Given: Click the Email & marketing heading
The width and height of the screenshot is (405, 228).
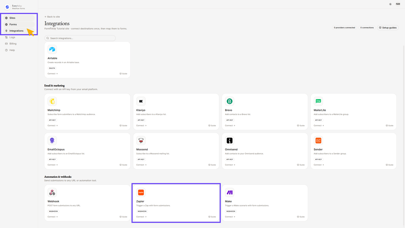Looking at the screenshot, I should pos(54,86).
